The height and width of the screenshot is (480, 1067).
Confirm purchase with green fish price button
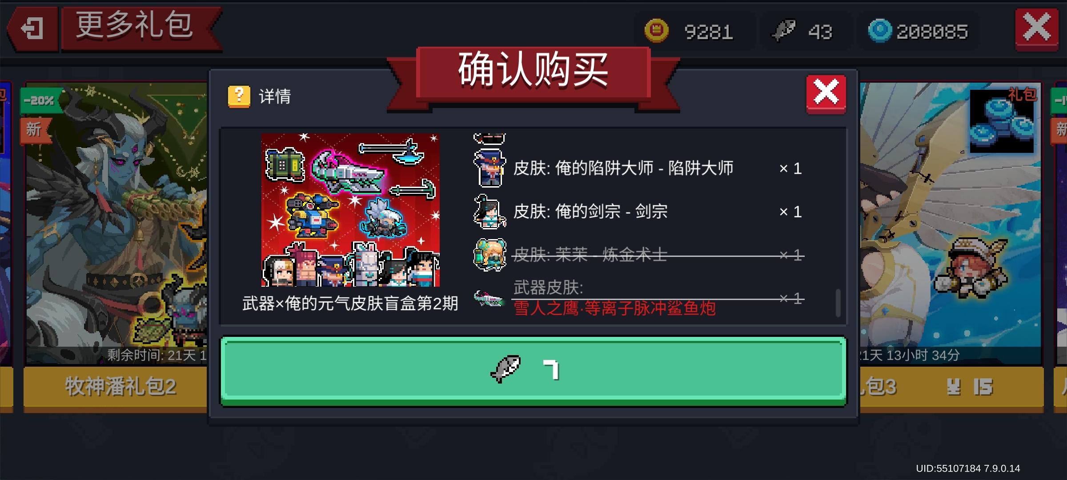click(533, 371)
